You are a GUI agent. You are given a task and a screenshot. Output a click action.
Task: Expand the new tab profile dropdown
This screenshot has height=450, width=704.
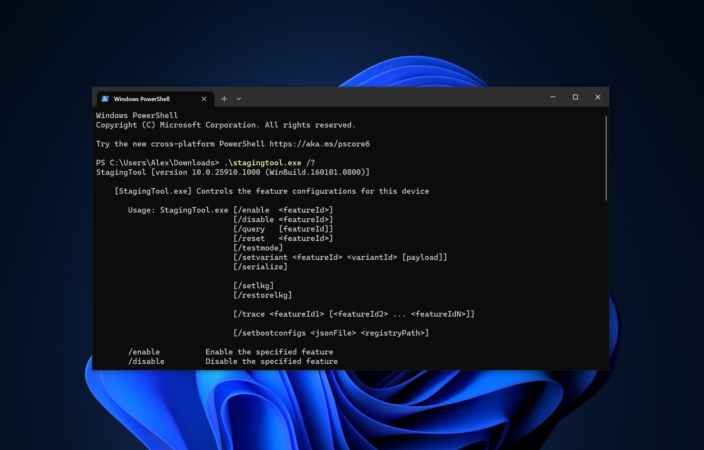pyautogui.click(x=239, y=99)
